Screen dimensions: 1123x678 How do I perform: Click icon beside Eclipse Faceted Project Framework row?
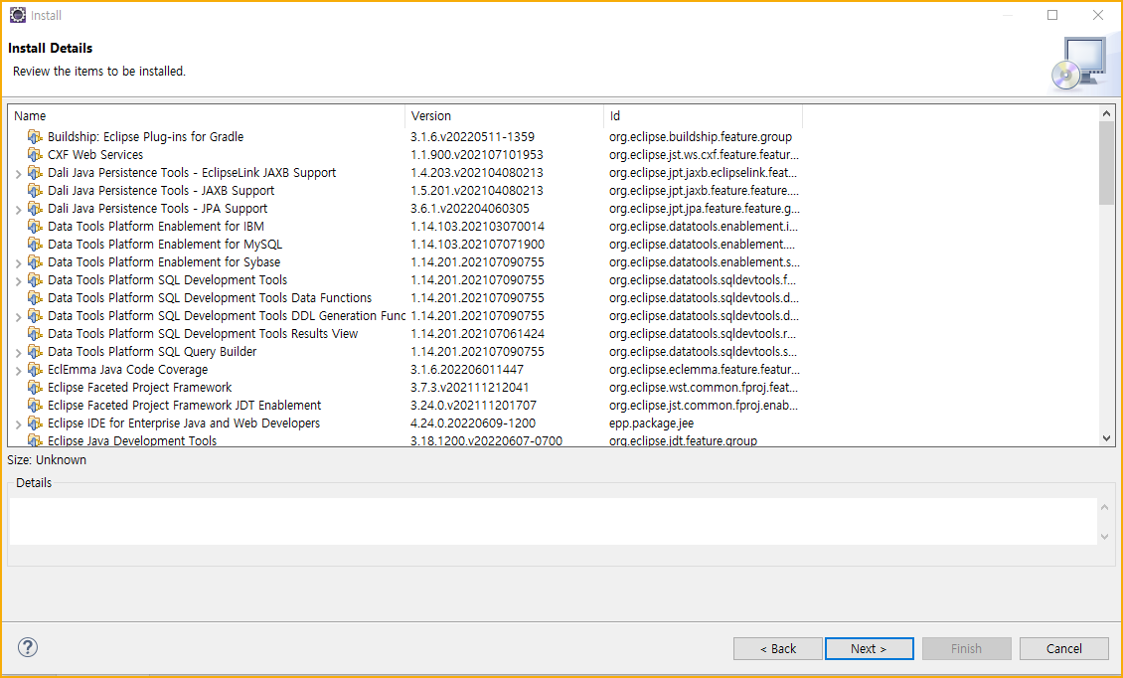coord(35,387)
